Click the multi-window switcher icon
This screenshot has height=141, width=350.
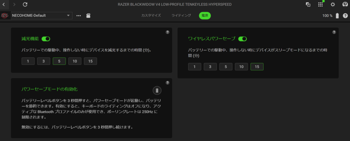pyautogui.click(x=308, y=4)
